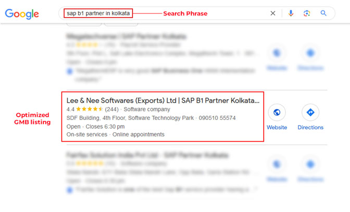350x212 pixels.
Task: Open the Fairfax Solution India listing title
Action: click(147, 155)
